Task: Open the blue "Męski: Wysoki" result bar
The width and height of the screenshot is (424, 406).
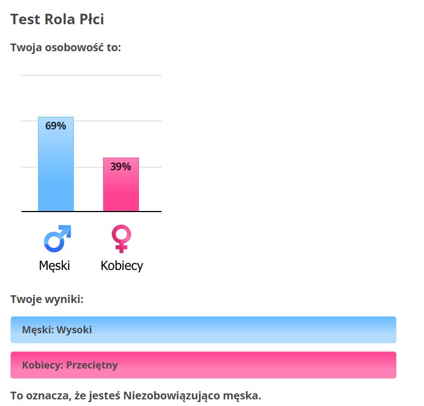Action: 203,330
